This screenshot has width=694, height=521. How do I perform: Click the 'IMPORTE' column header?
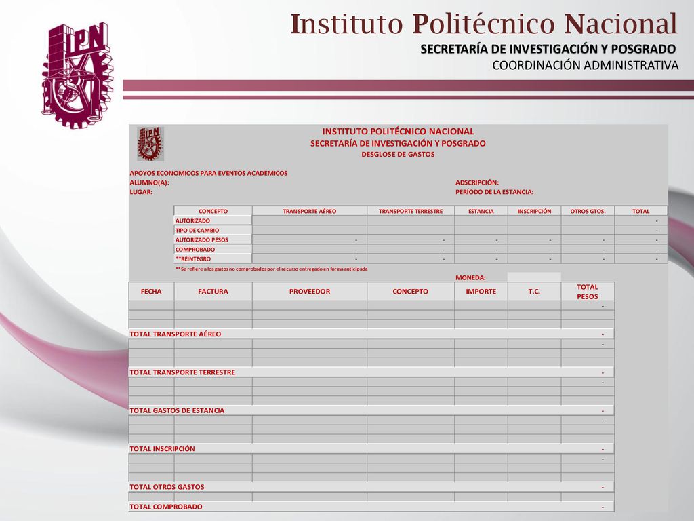click(481, 292)
